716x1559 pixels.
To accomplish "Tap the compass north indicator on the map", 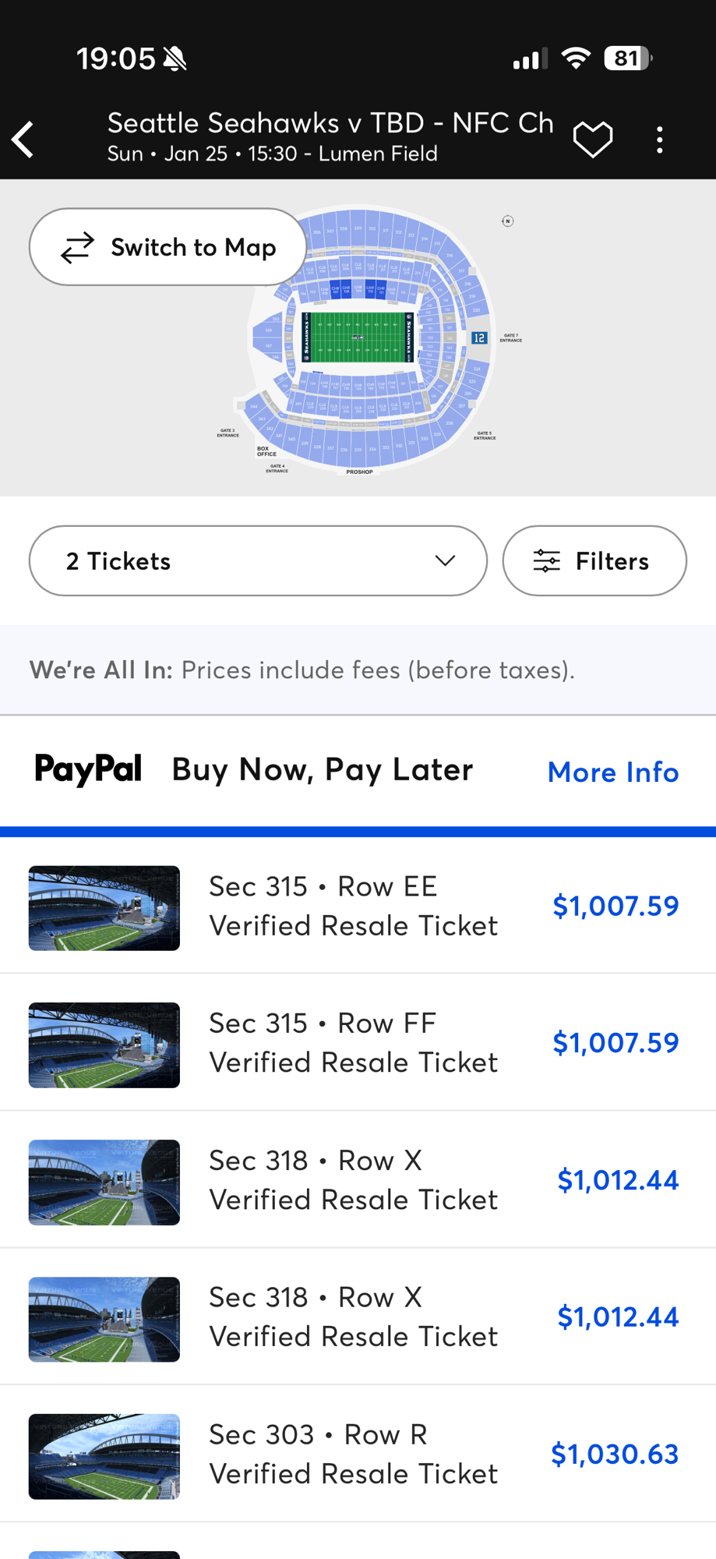I will pos(507,221).
